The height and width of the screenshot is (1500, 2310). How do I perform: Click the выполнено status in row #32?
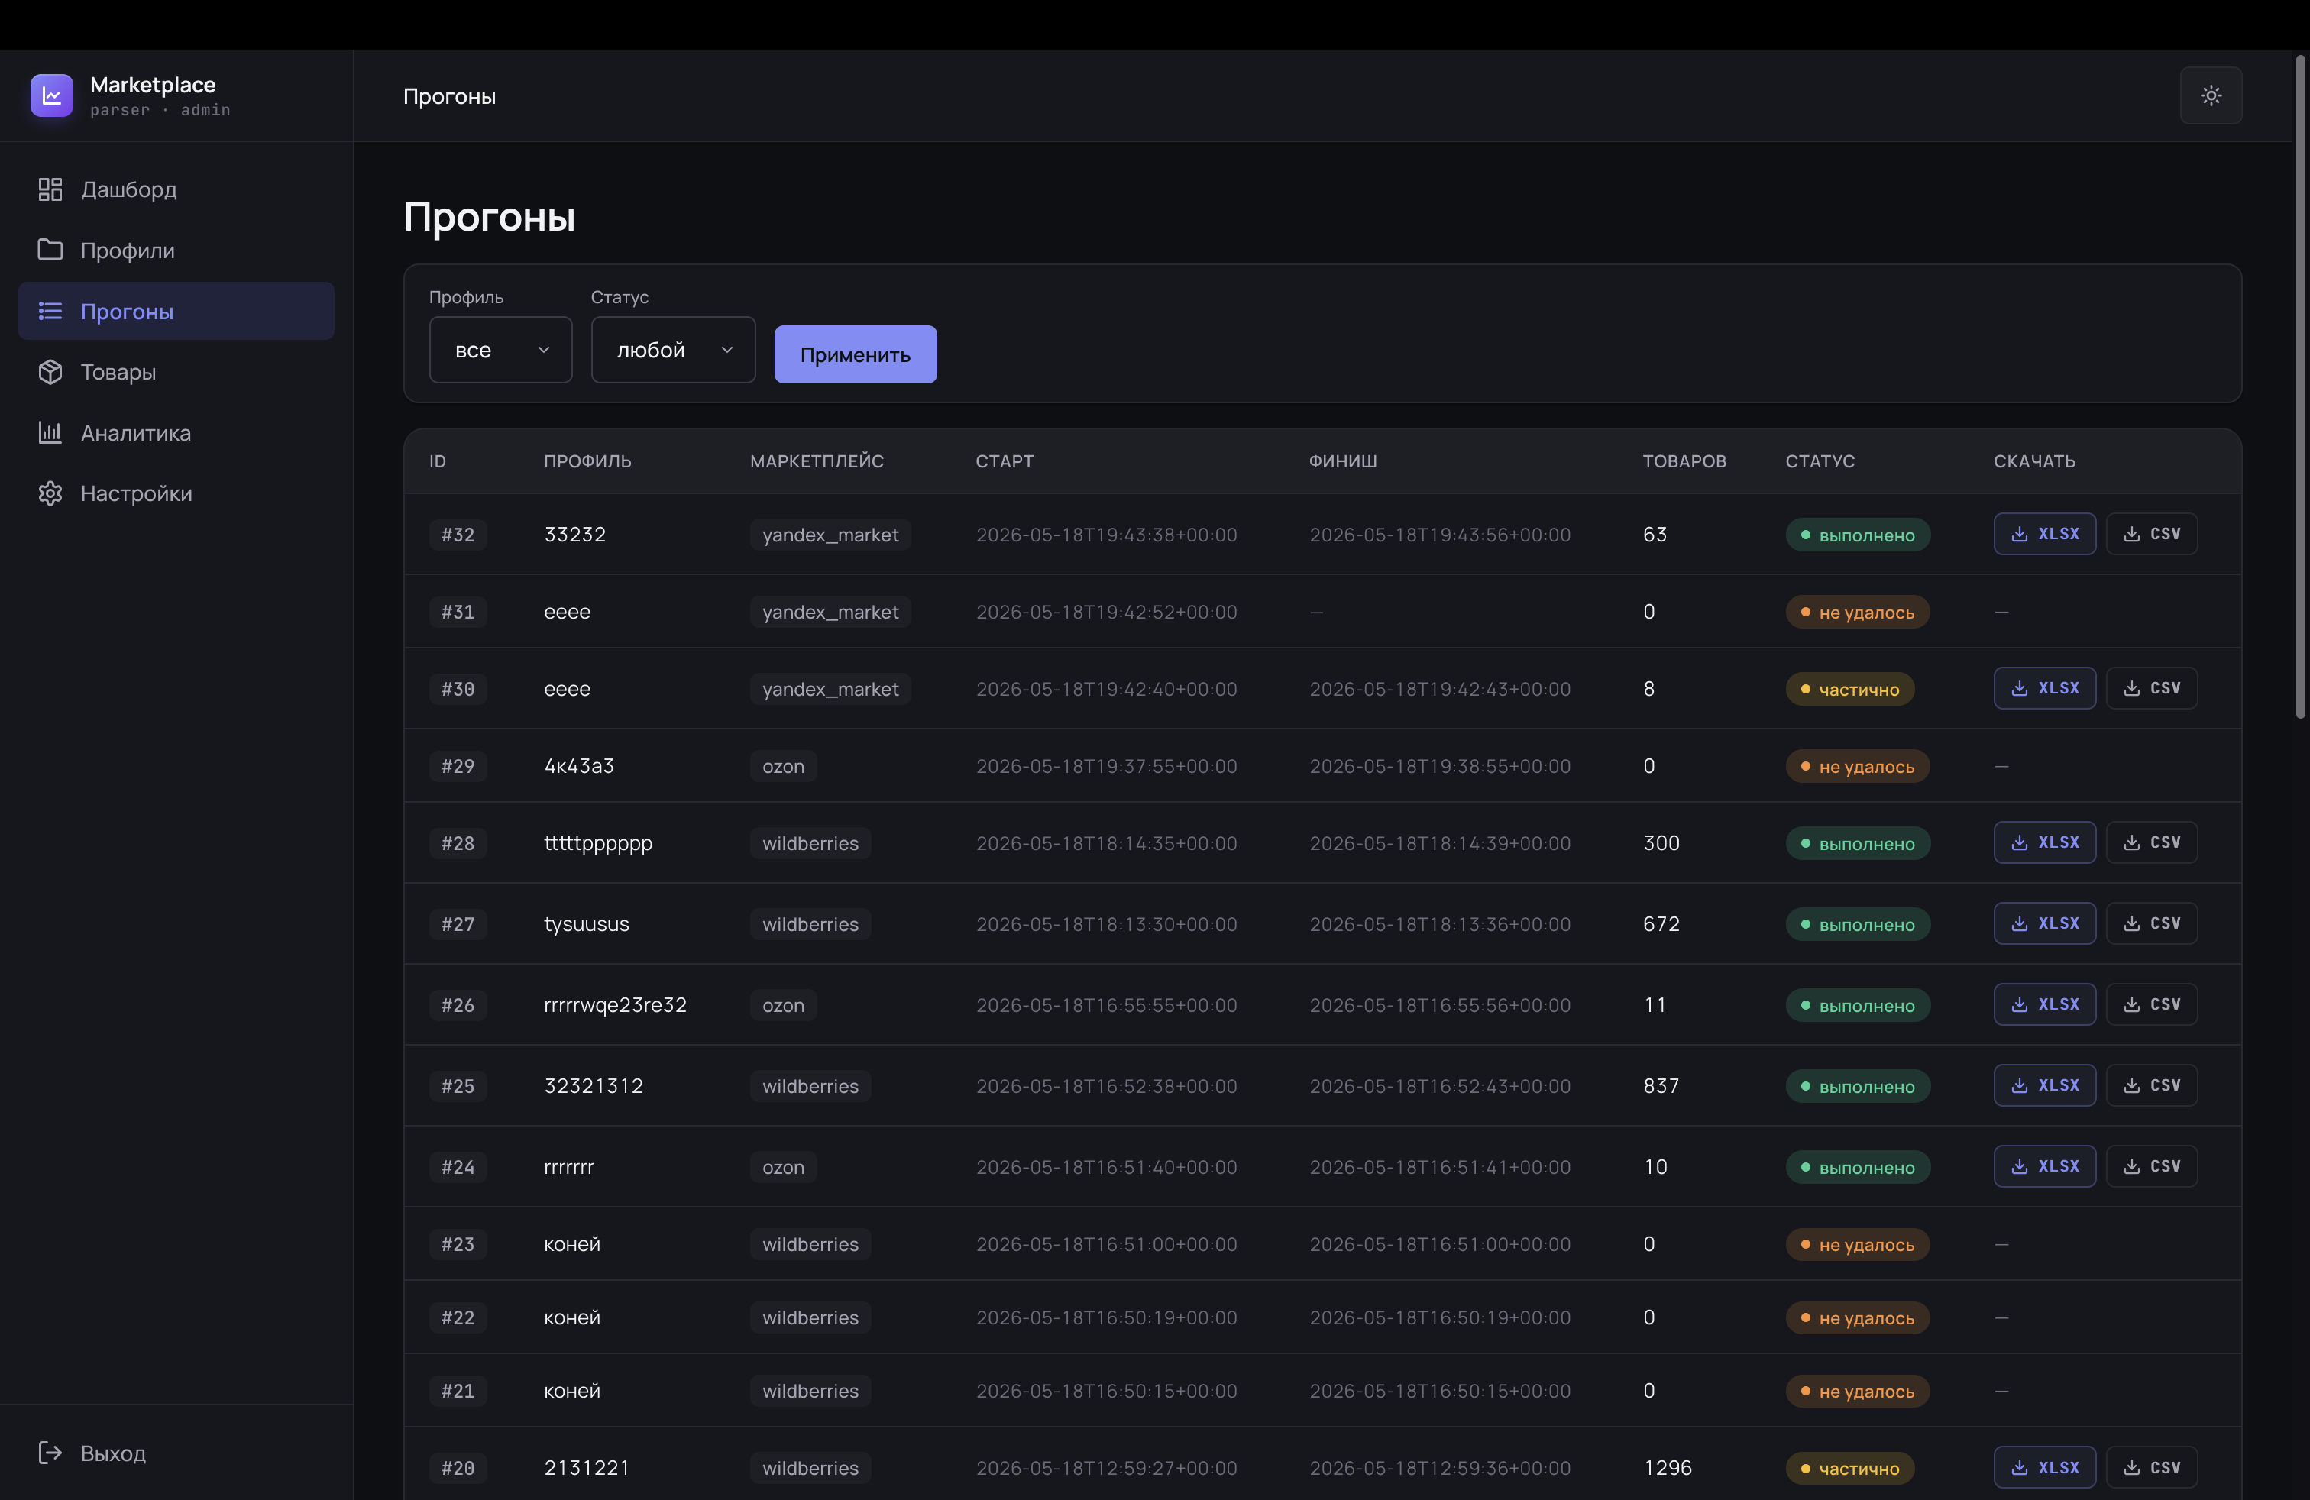pos(1857,535)
